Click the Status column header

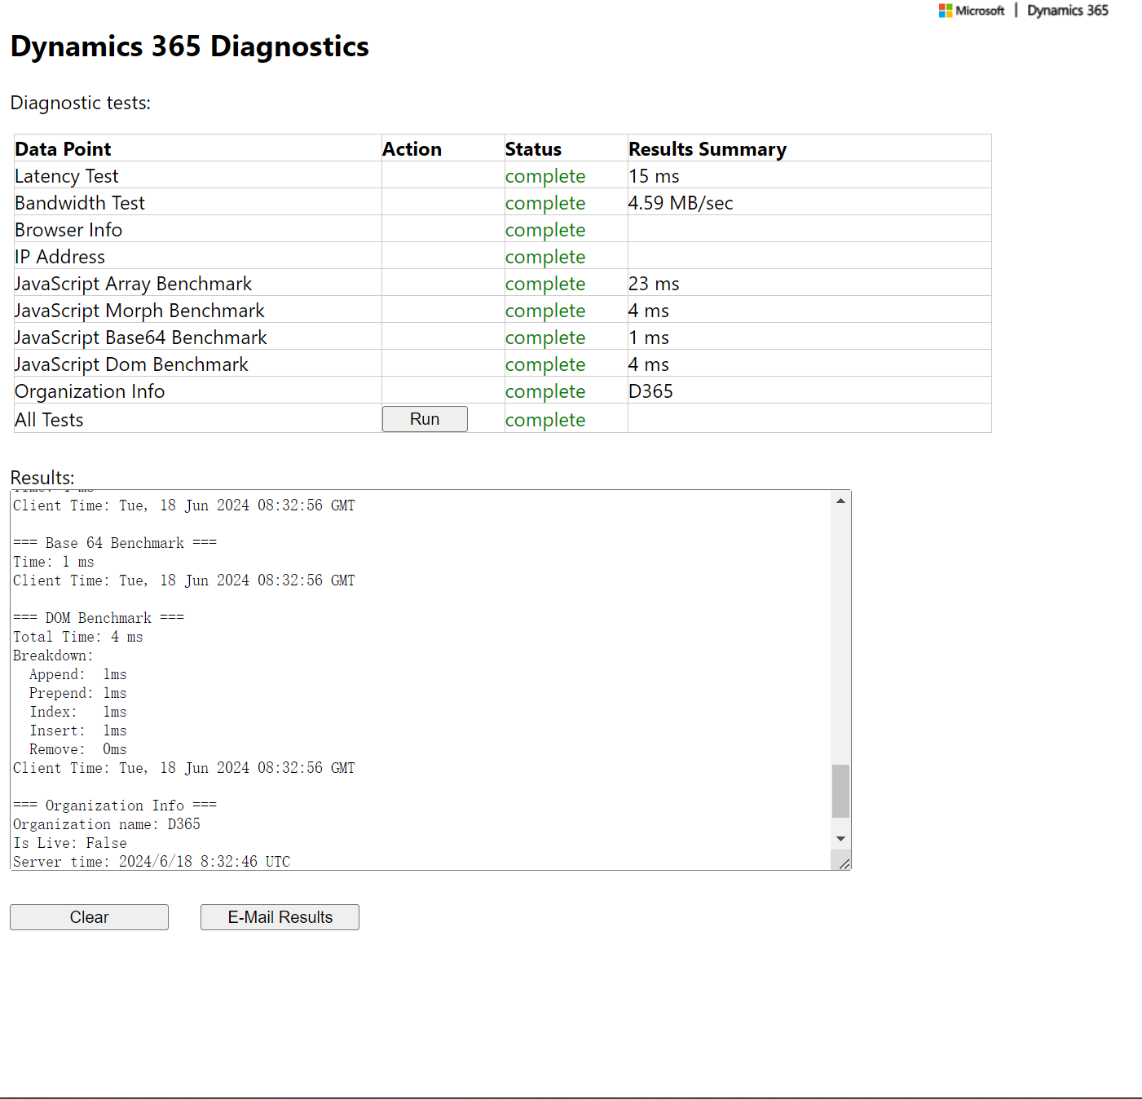tap(533, 149)
